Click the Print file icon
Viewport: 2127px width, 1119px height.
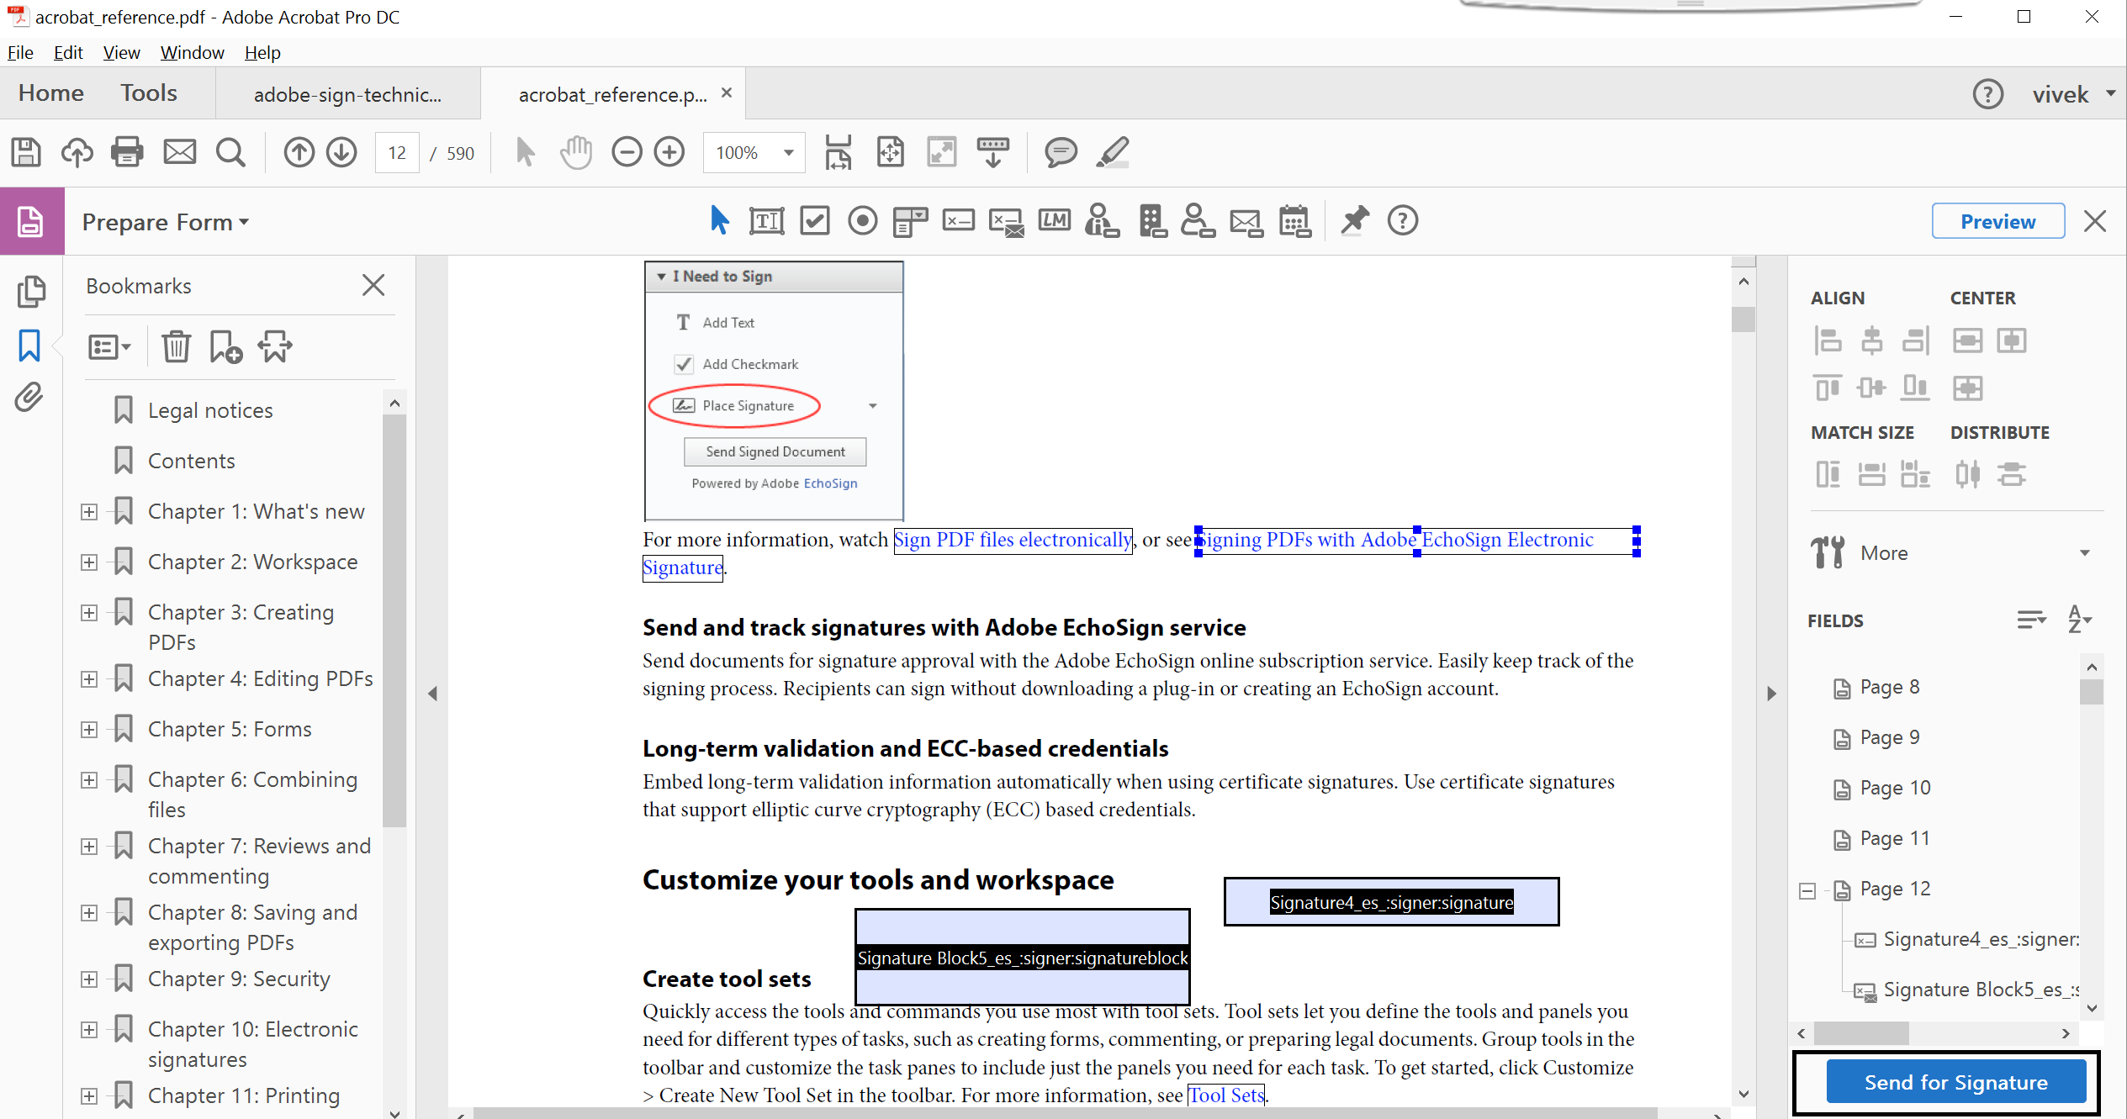127,153
